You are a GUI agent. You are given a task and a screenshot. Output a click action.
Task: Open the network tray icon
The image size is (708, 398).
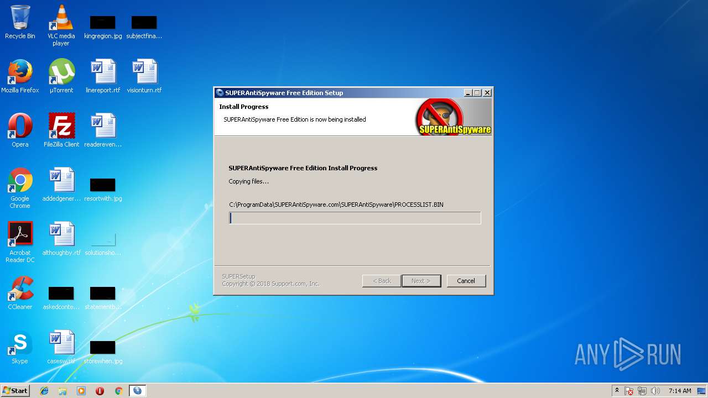pyautogui.click(x=642, y=391)
